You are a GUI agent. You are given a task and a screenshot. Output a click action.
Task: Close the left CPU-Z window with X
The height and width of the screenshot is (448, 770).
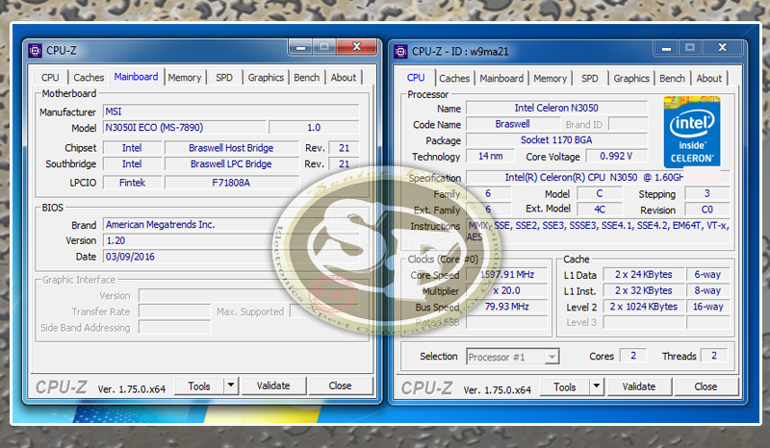[x=356, y=47]
